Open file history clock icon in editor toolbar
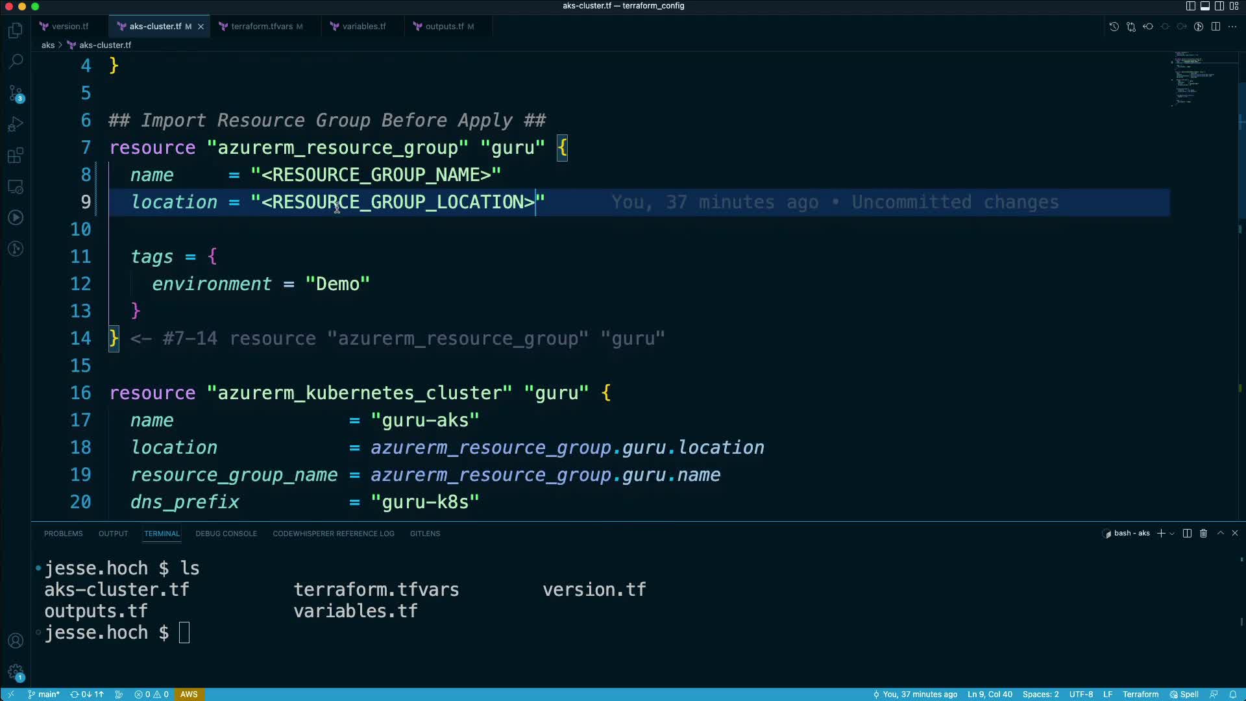 (1114, 27)
